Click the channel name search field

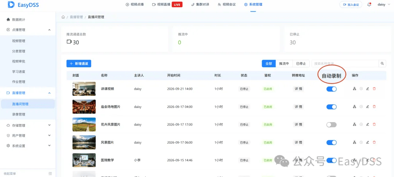click(x=345, y=64)
